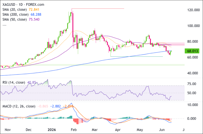Click the FOREX.com source label
Screen dimensions: 203x134
35,4
